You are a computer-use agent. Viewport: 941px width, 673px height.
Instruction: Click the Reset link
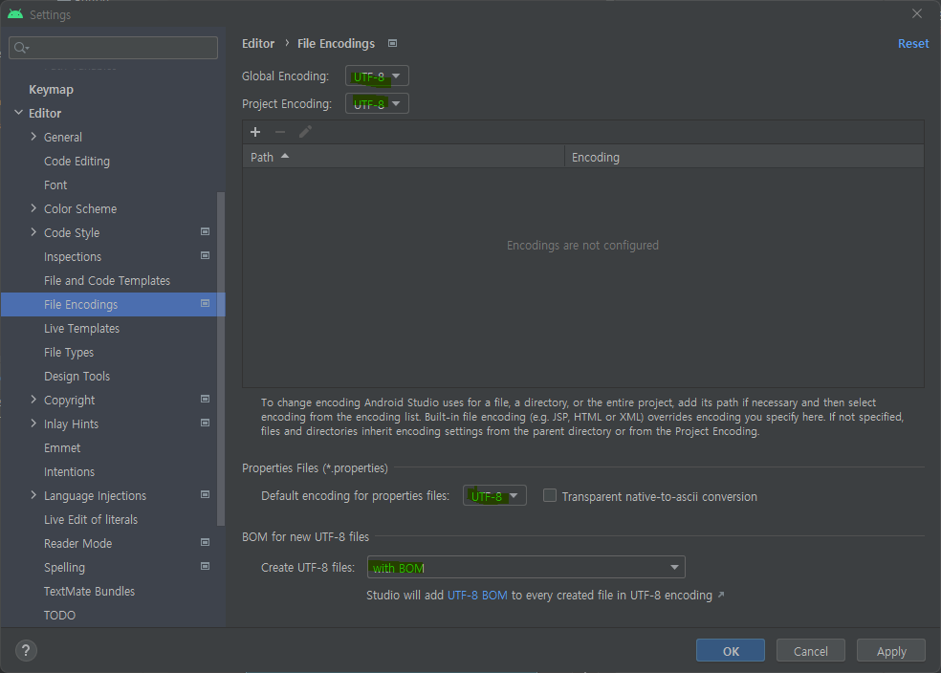point(913,43)
